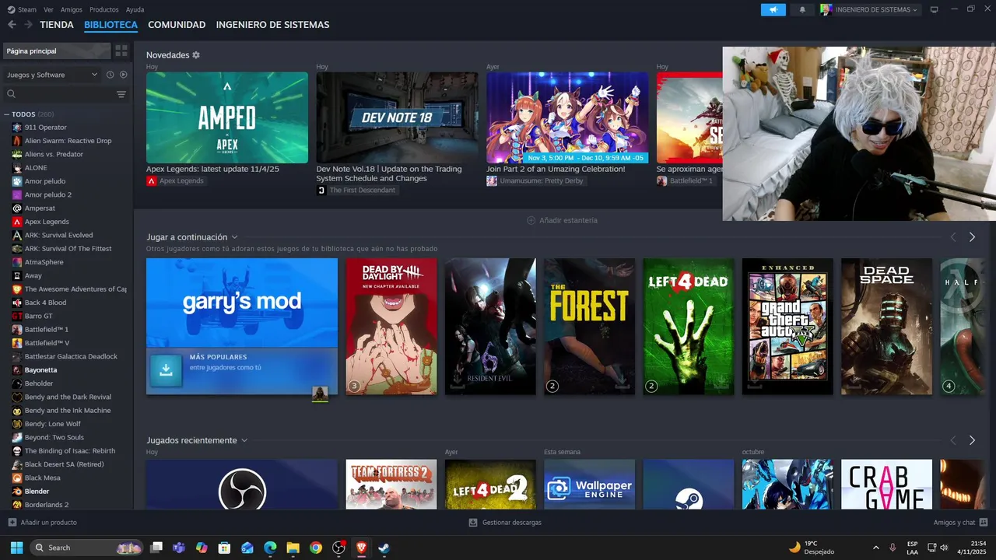Select Blender in library list
996x560 pixels.
pos(37,491)
